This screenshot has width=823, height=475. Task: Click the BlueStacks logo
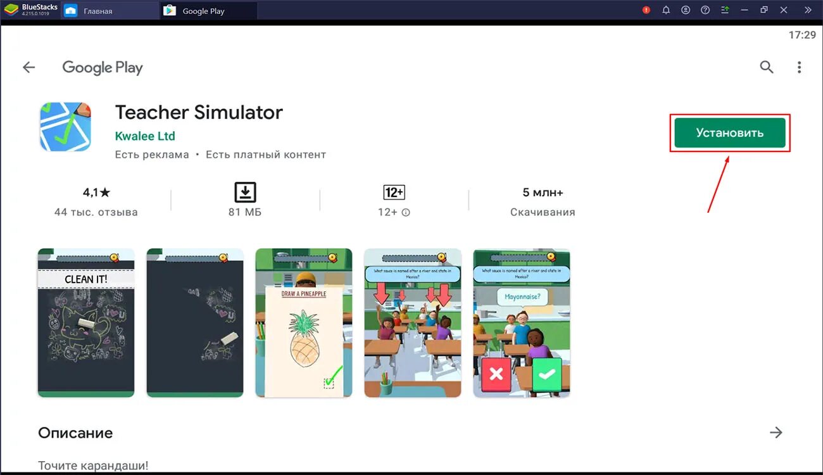[11, 9]
